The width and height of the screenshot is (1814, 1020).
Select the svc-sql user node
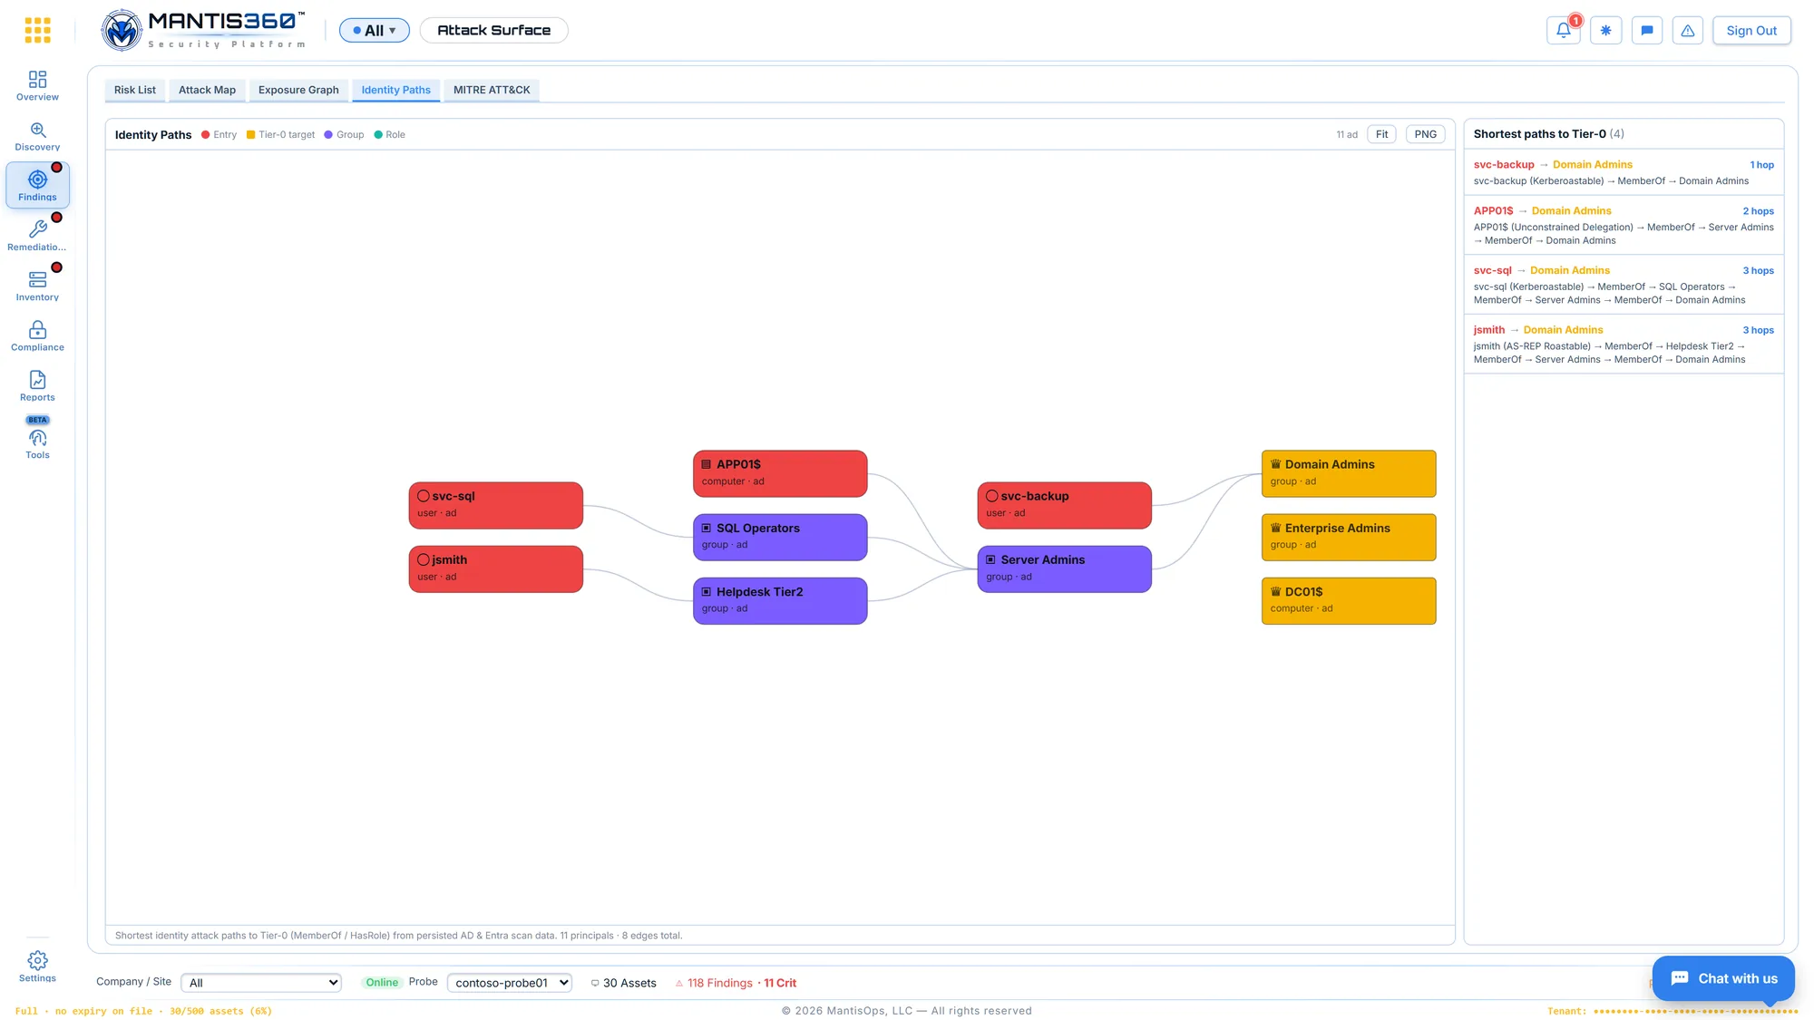click(496, 505)
